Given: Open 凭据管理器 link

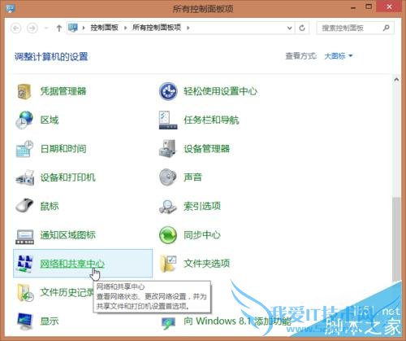Looking at the screenshot, I should (63, 91).
